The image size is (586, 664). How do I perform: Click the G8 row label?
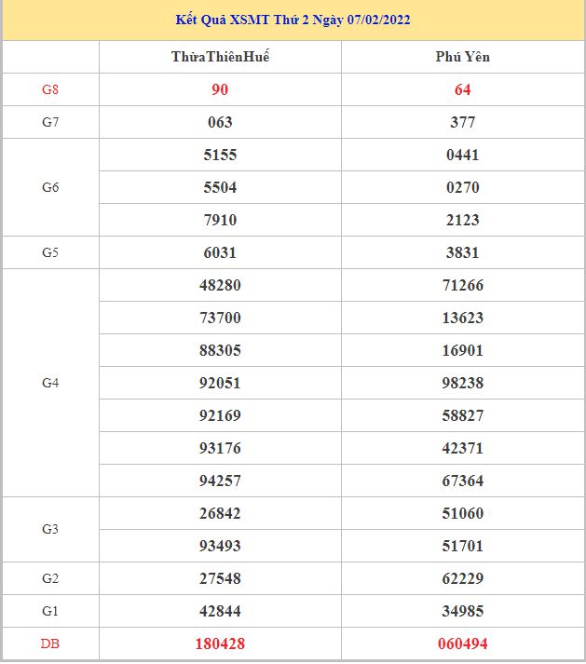[x=50, y=89]
